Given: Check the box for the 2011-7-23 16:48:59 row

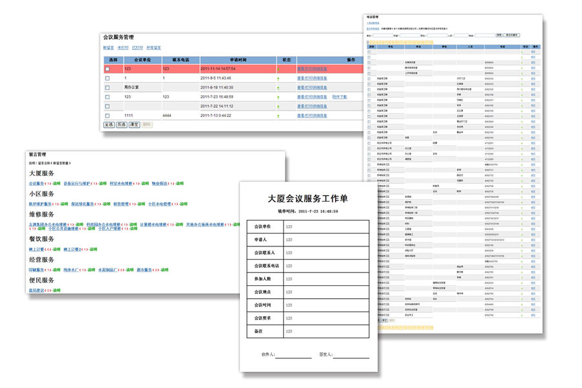Looking at the screenshot, I should (107, 97).
